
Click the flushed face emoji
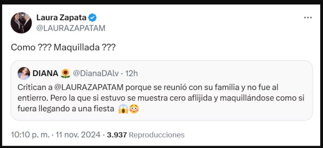tap(134, 109)
